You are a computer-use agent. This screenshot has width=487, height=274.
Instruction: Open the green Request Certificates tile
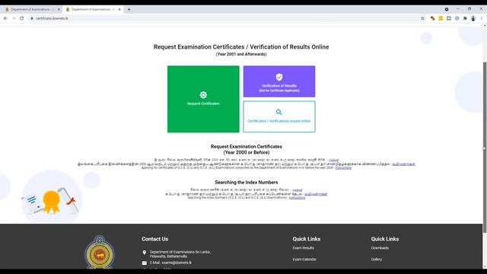(203, 99)
